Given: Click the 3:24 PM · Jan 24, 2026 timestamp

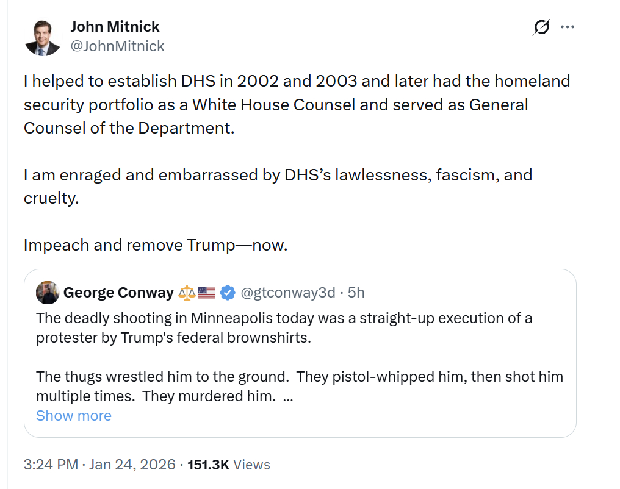Looking at the screenshot, I should pos(99,465).
